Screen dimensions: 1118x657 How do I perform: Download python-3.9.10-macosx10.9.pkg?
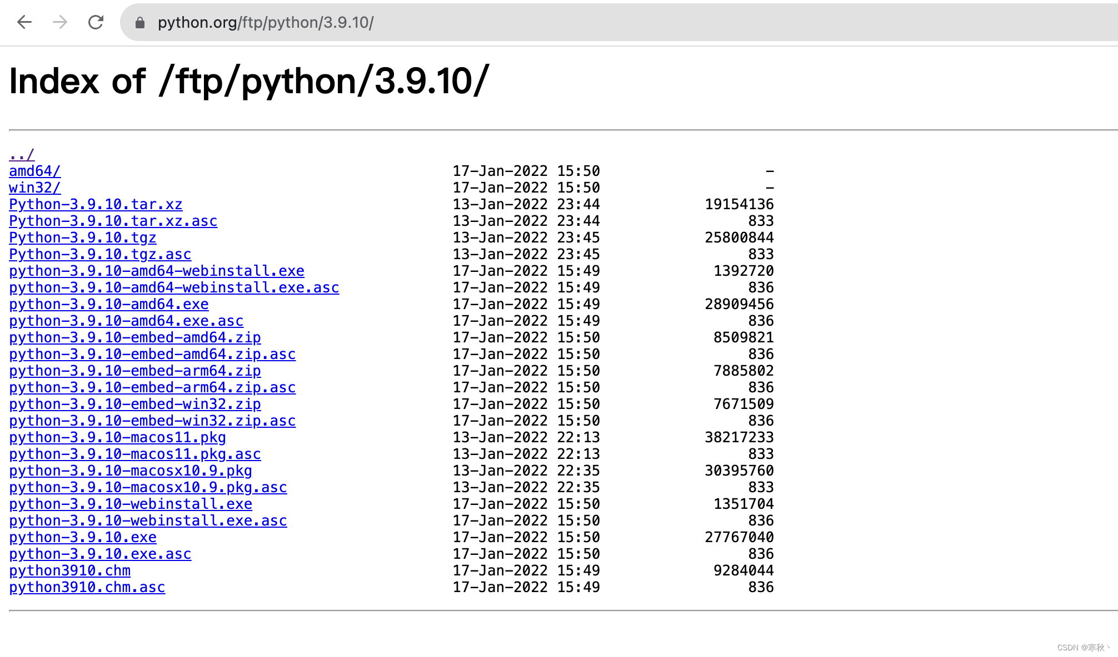pos(130,471)
